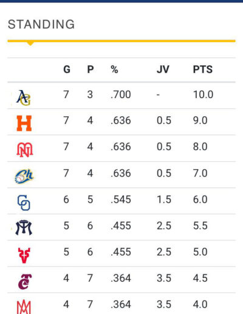Open the orange H team logo

coord(24,124)
